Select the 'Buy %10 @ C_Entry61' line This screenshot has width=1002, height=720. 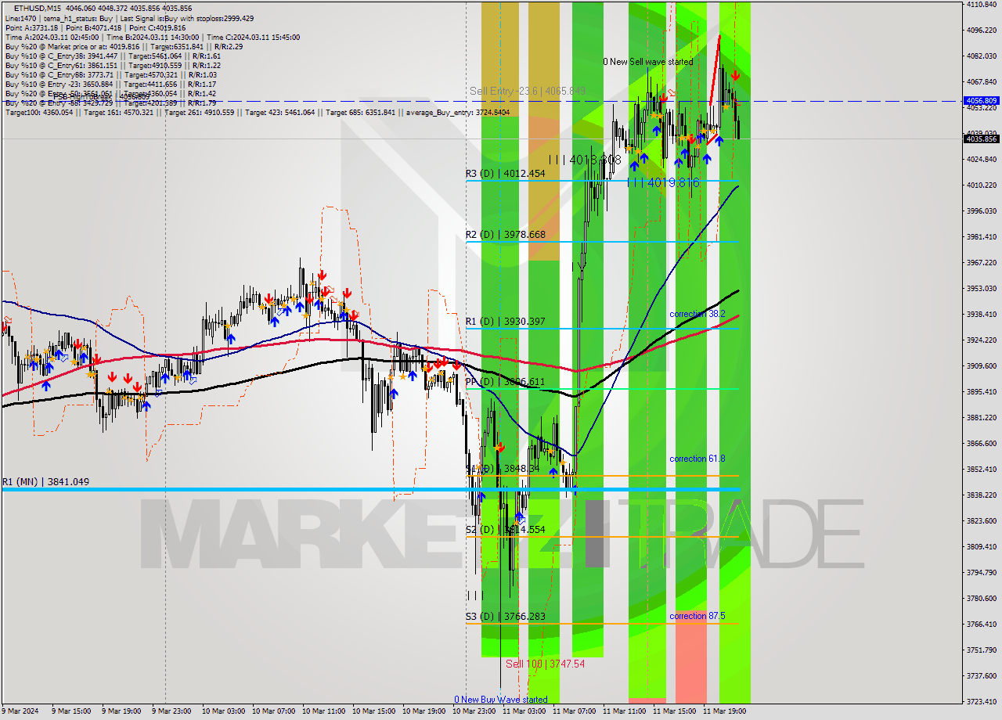point(113,65)
